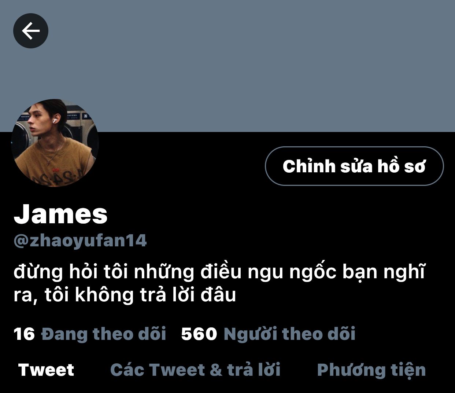Screen dimensions: 455x393
Task: Open the circular profile avatar photo
Action: (x=55, y=143)
